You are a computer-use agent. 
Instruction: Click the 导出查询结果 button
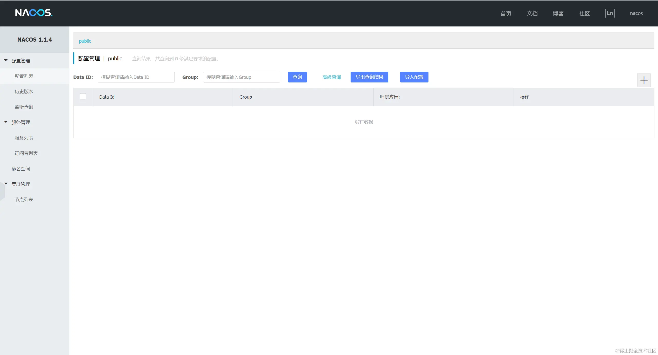click(369, 77)
